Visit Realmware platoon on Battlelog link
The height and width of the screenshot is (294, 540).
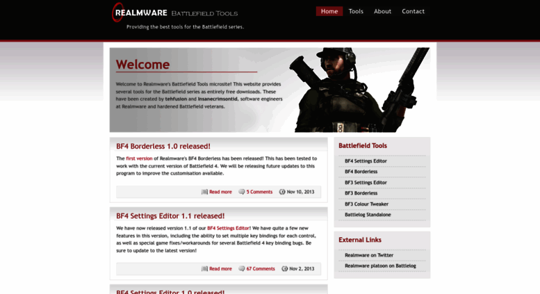point(380,266)
